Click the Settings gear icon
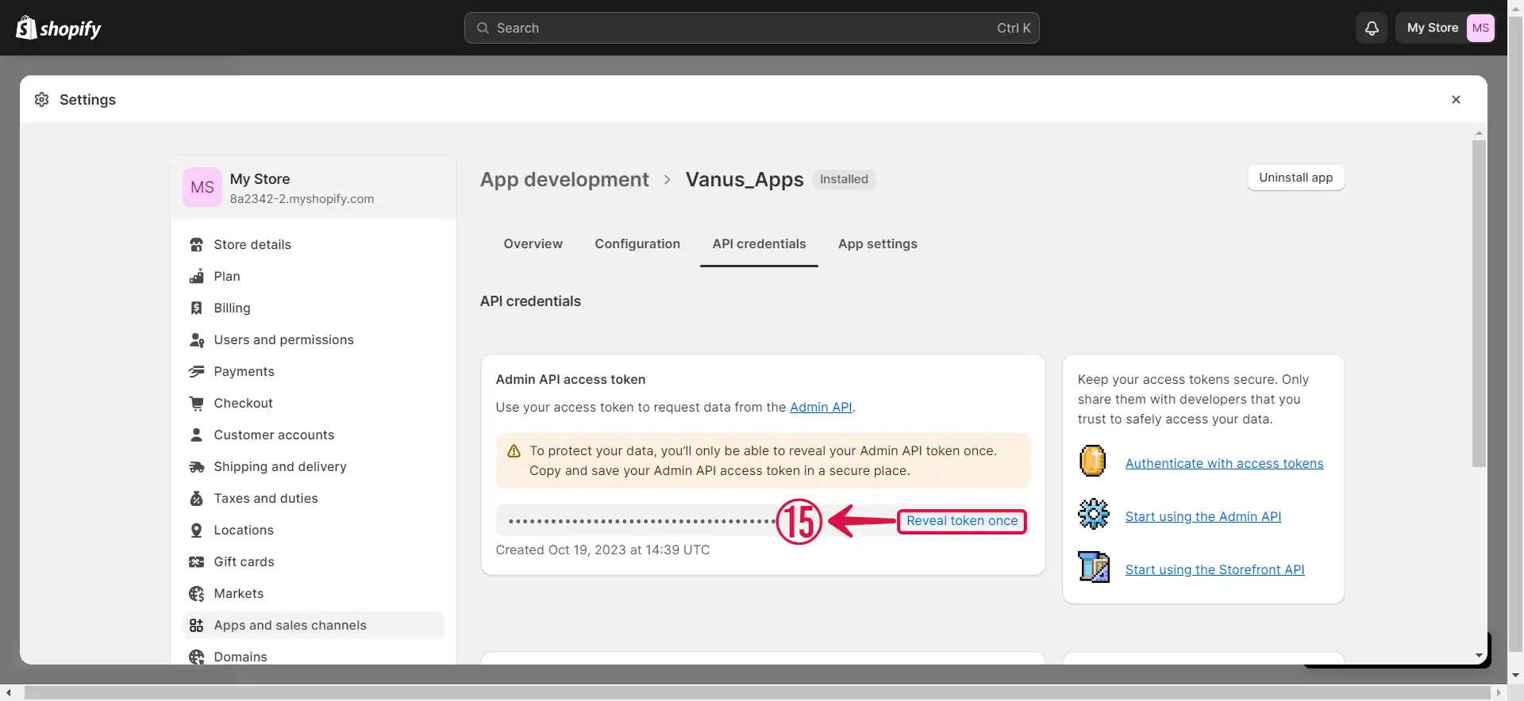 [42, 99]
